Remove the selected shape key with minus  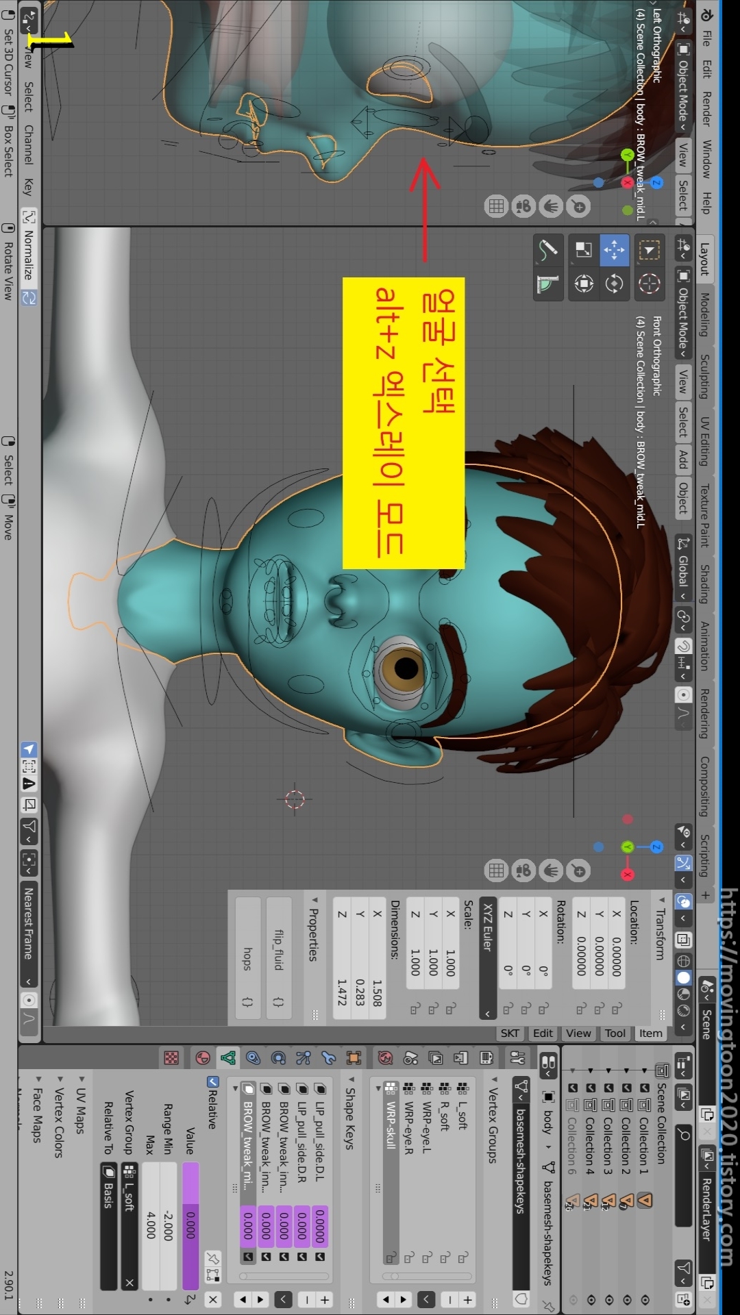[x=307, y=1299]
